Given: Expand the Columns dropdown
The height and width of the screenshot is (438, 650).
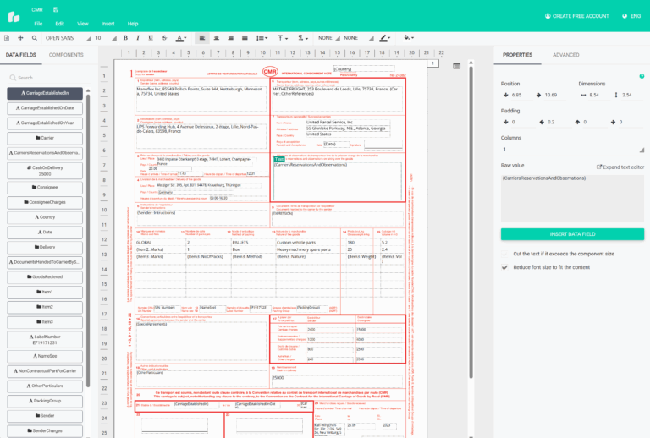Looking at the screenshot, I should click(x=571, y=150).
